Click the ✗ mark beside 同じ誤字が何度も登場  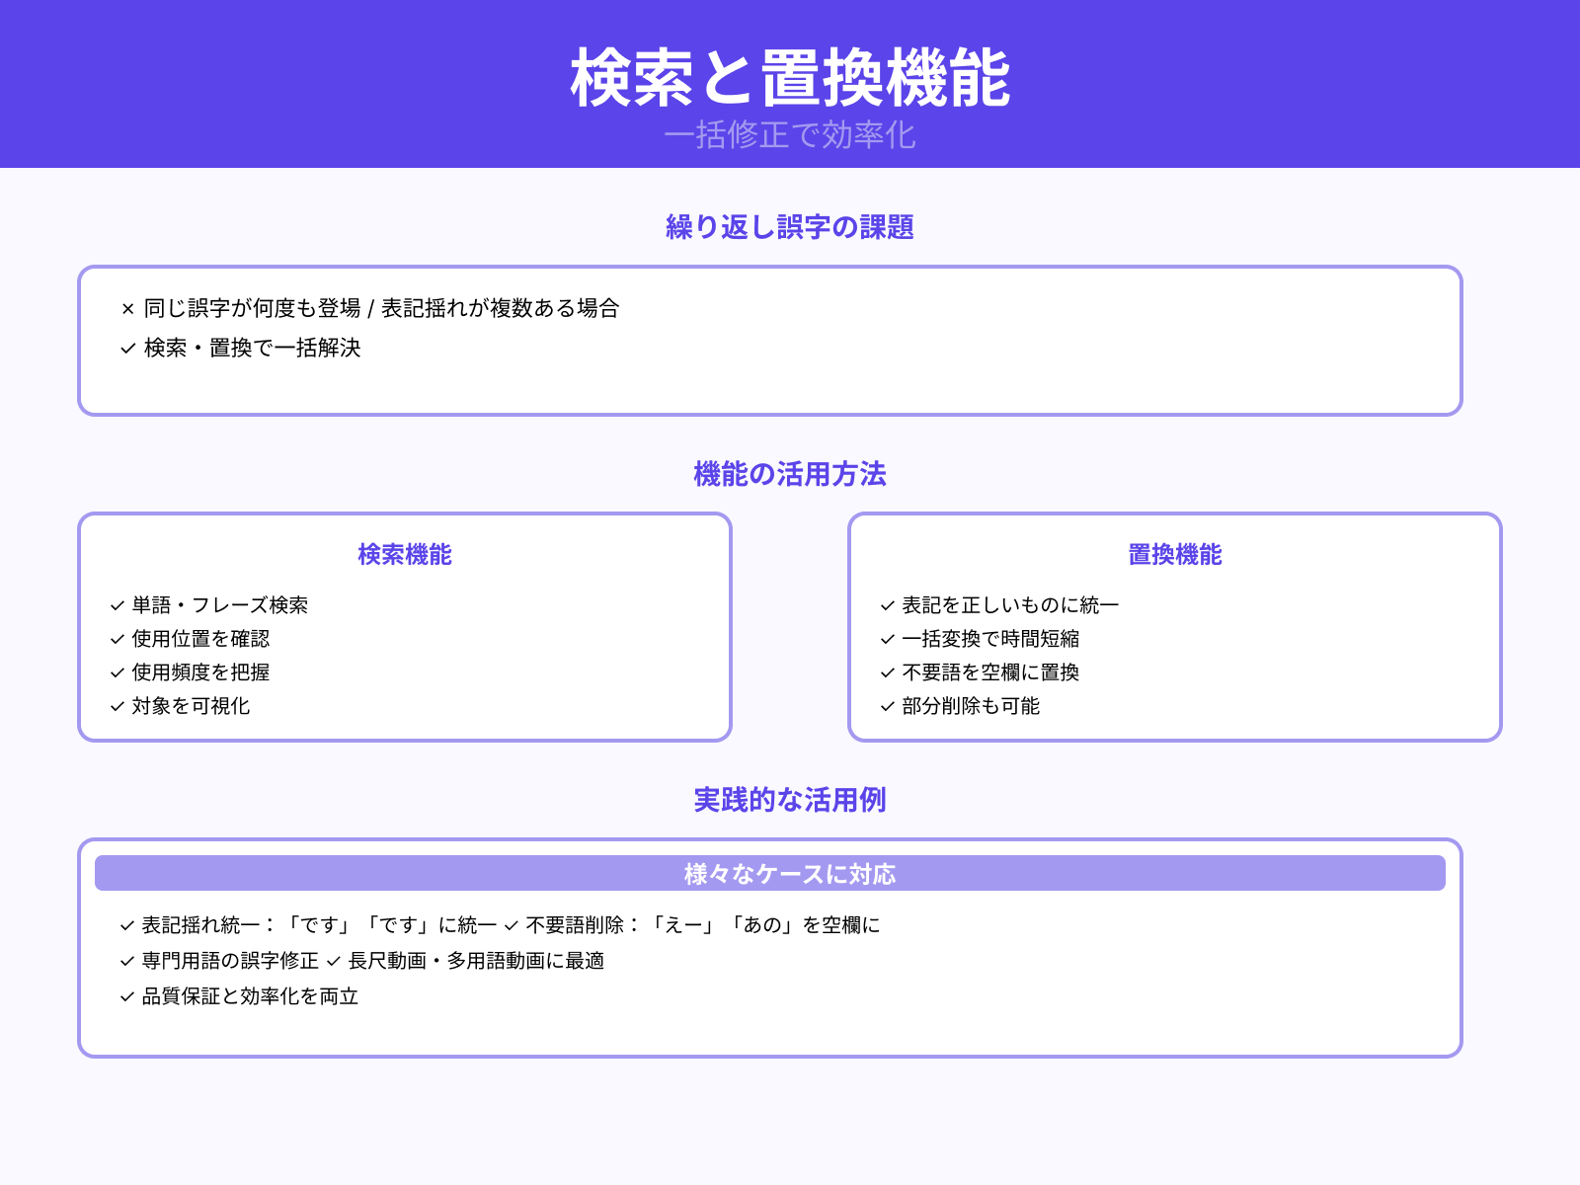point(125,308)
